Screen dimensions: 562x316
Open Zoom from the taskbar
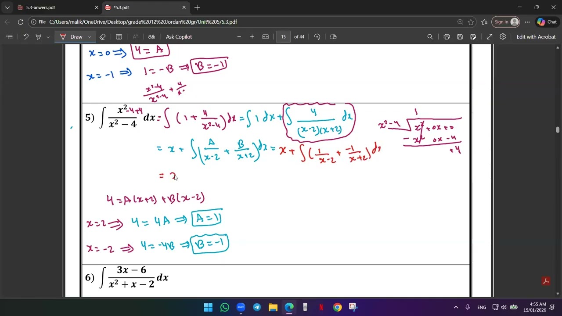tap(241, 307)
